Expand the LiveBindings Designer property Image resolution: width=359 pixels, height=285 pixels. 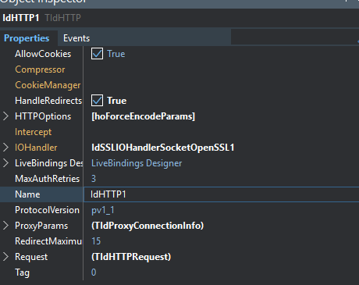(x=5, y=163)
